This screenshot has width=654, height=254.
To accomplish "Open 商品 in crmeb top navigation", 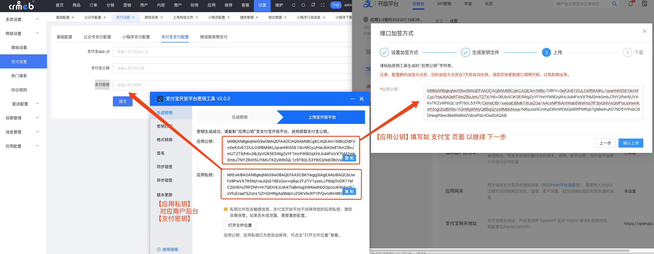I will 77,5.
